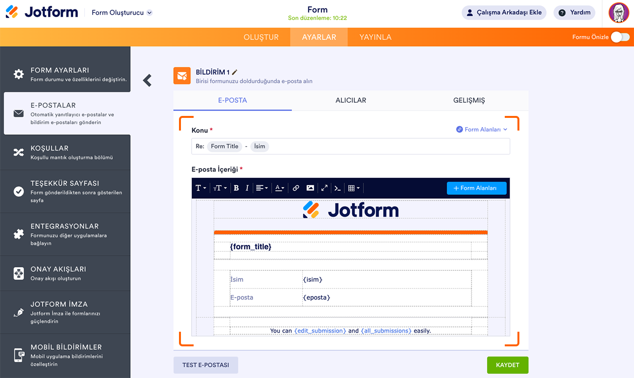Viewport: 634px width, 378px height.
Task: Click the Çalışma Arkadaşı Ekle button
Action: coord(504,13)
